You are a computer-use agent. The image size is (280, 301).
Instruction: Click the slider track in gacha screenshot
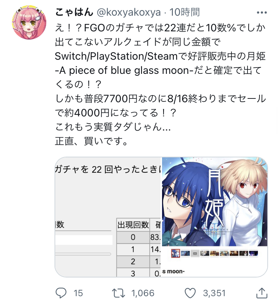click(x=83, y=254)
